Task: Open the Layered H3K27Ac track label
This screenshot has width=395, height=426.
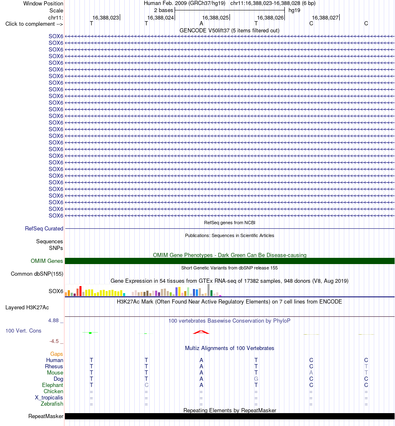Action: 27,308
